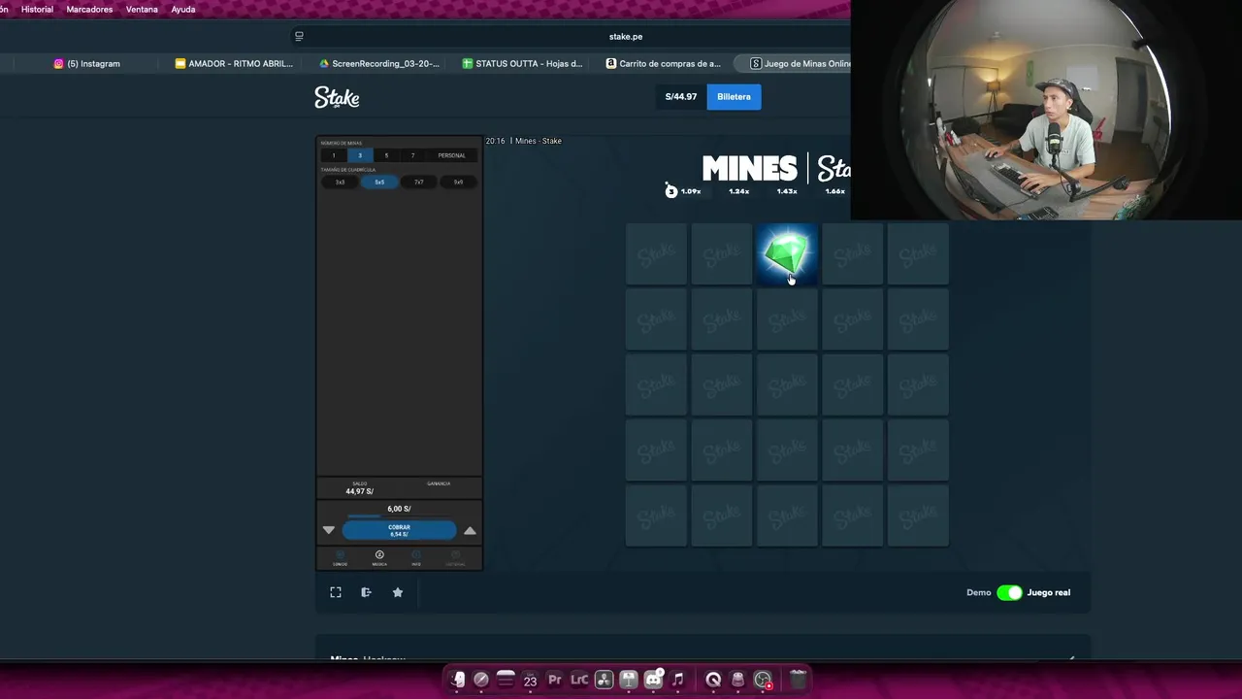Enter fullscreen mode icon below game
The width and height of the screenshot is (1242, 699).
[x=336, y=592]
